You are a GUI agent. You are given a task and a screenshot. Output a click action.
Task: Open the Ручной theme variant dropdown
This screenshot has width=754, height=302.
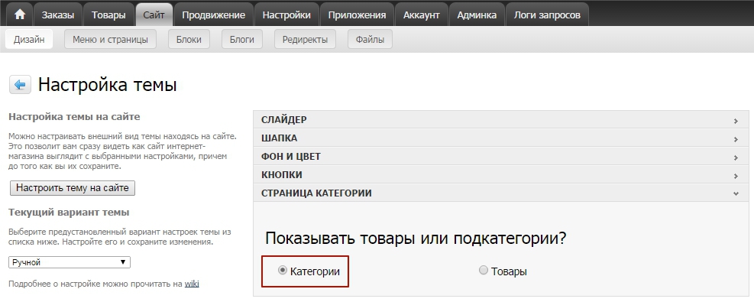(x=70, y=262)
